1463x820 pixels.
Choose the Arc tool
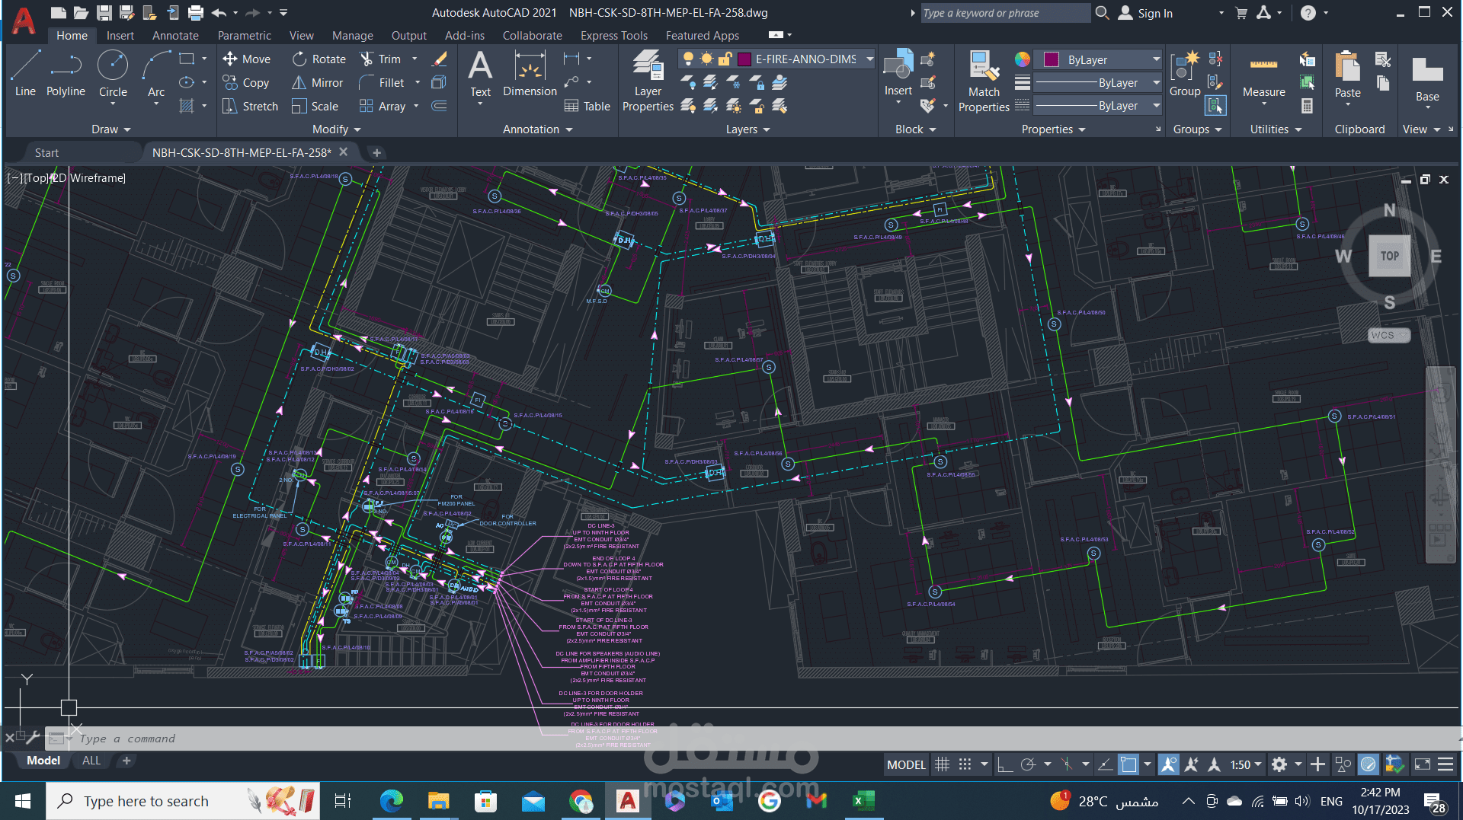coord(156,74)
